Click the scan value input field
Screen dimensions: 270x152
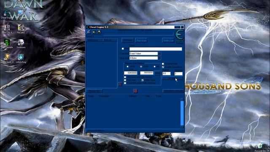click(156, 49)
